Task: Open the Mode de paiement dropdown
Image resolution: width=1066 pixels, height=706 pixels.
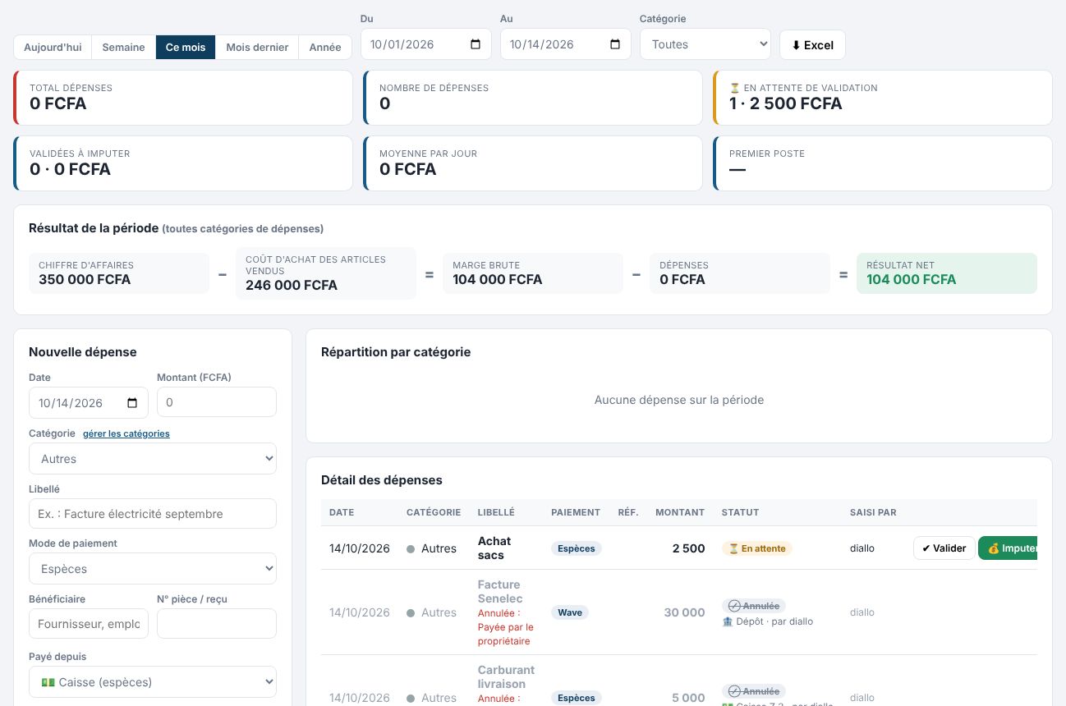Action: 153,569
